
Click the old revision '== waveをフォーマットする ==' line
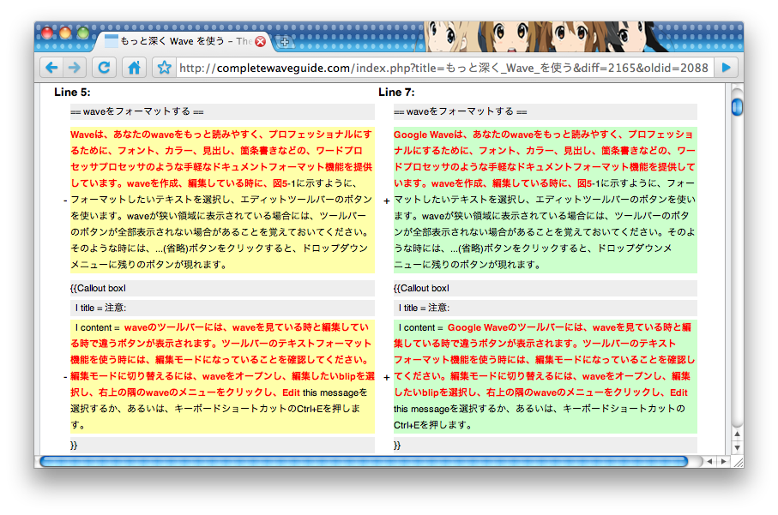[222, 111]
